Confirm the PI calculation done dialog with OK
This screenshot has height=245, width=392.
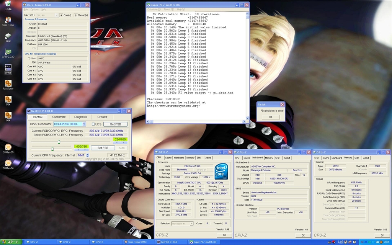point(271,117)
